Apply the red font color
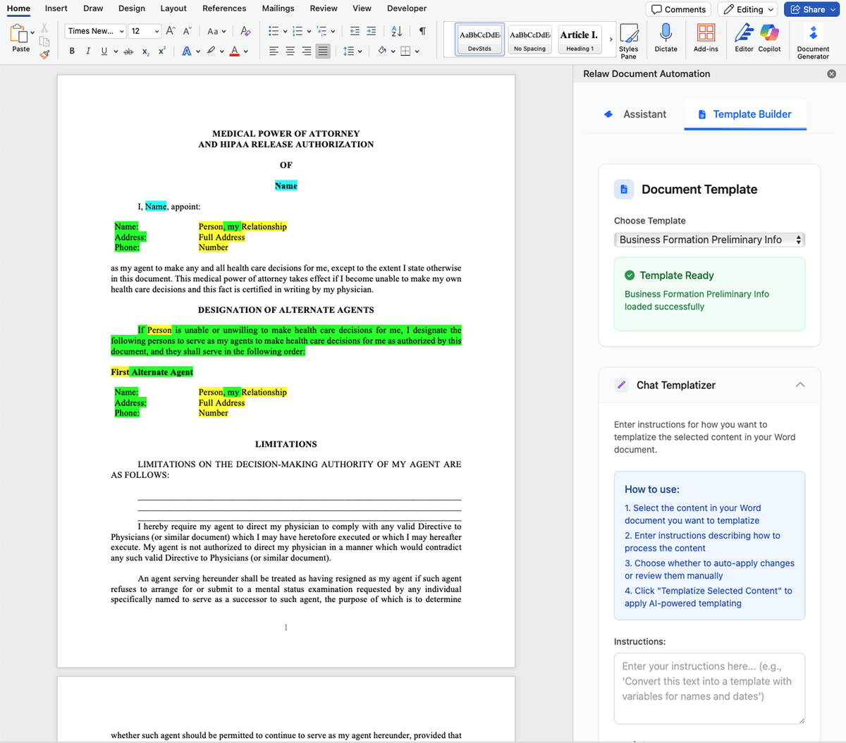The image size is (846, 743). tap(234, 51)
